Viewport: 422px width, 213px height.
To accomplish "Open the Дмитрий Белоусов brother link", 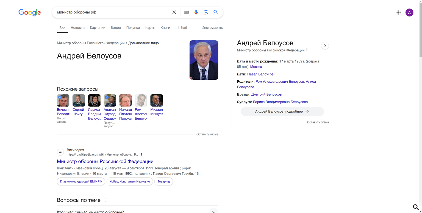I will pos(266,95).
